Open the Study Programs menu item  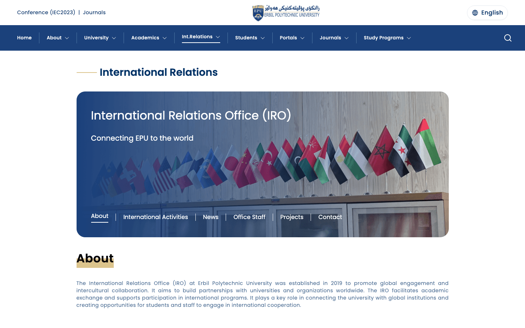(x=384, y=38)
